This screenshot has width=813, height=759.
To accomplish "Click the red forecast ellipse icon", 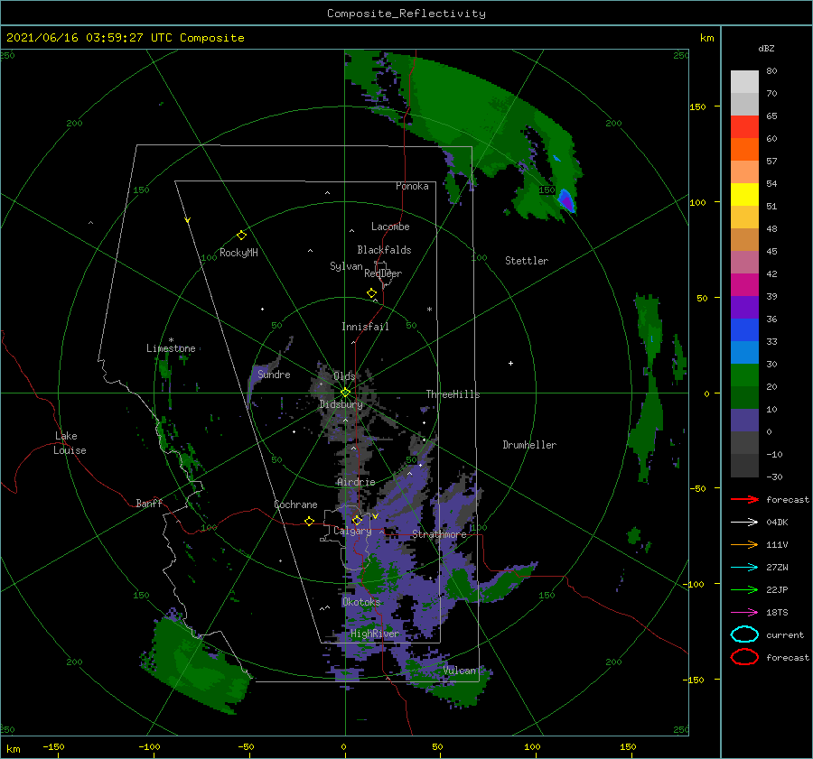I will 744,657.
